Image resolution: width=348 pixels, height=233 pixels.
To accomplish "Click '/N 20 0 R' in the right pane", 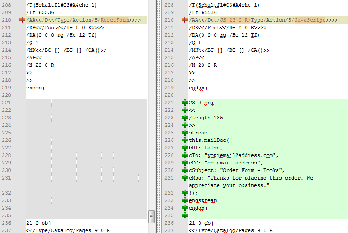I will pos(203,65).
